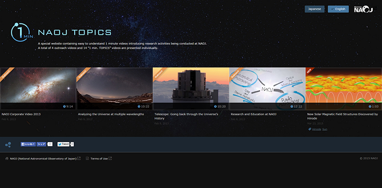Click the Facebook Share button
Viewport: 382px width, 188px height.
(41, 144)
